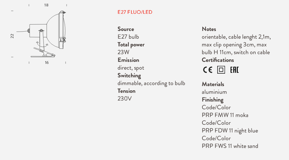Click dimmable, according to bulb text

(x=151, y=83)
